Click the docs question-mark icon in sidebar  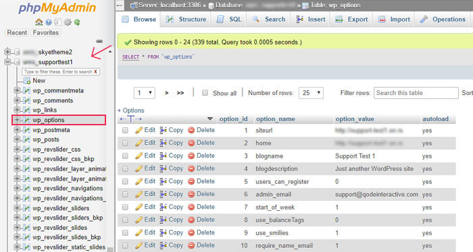coord(49,22)
